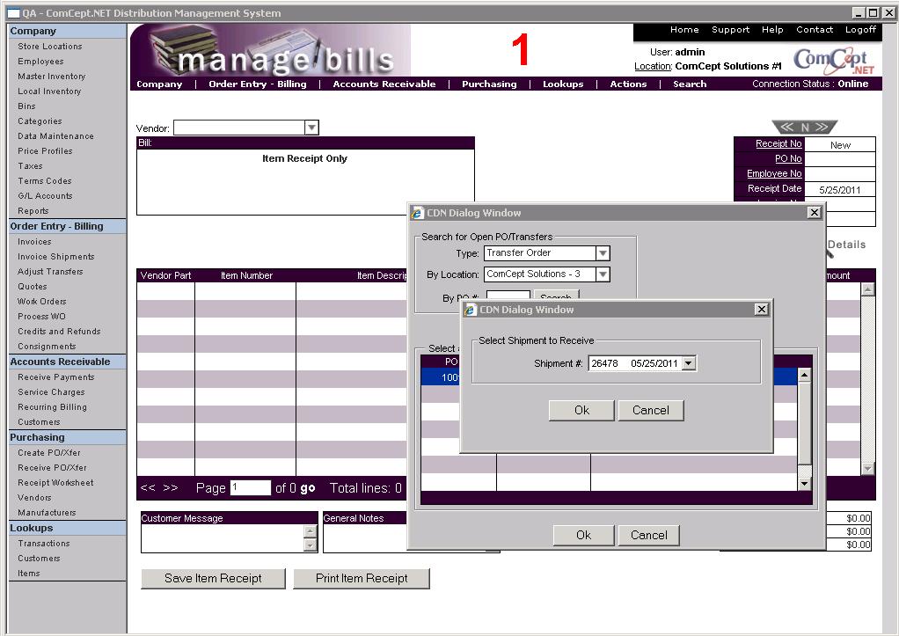This screenshot has width=899, height=636.
Task: Close the Select Shipment dialog window
Action: (x=761, y=310)
